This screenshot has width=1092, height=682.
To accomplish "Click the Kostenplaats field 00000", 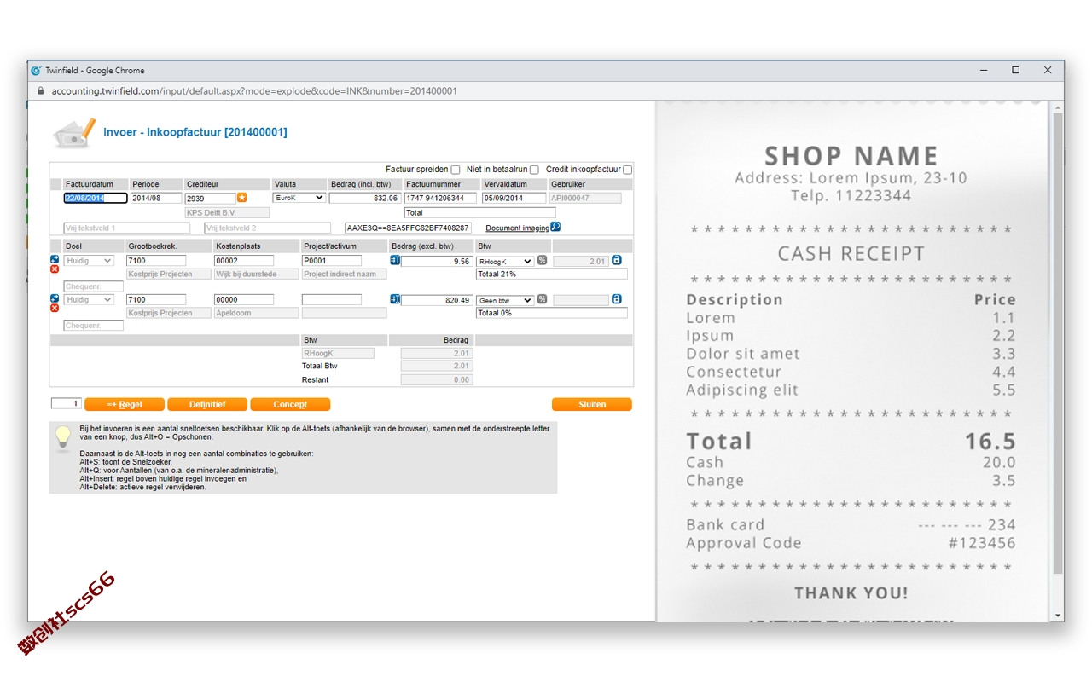I will (x=244, y=300).
